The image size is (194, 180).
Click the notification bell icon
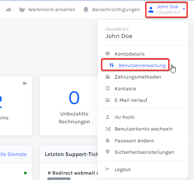point(86,10)
